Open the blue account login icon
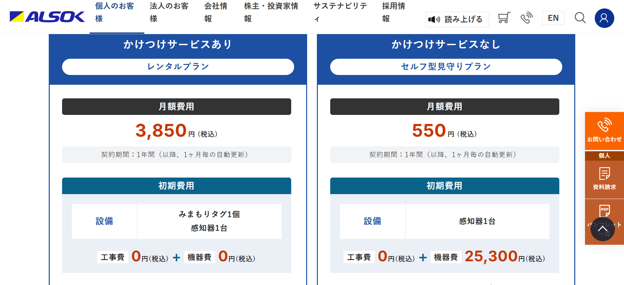The image size is (624, 285). pyautogui.click(x=604, y=18)
